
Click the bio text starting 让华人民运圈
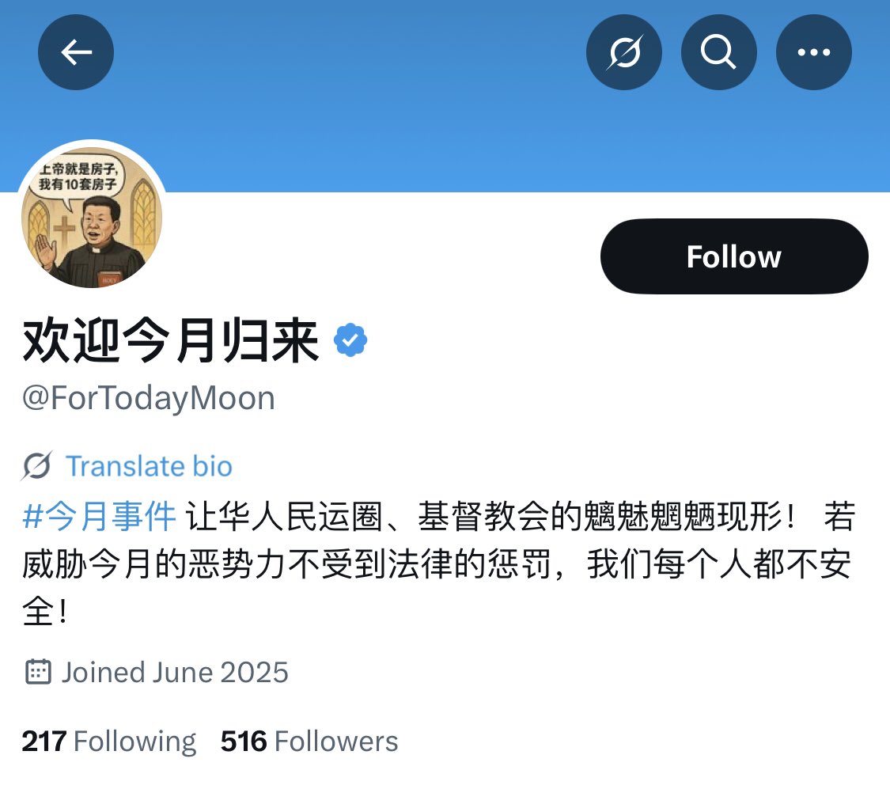tap(521, 517)
